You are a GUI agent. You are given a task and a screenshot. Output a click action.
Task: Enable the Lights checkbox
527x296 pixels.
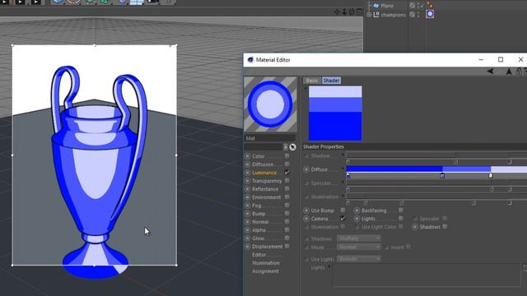click(401, 218)
